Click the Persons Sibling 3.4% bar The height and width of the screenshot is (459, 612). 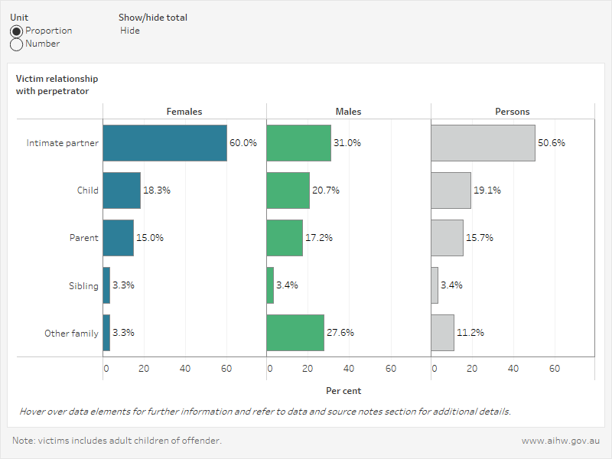click(x=435, y=285)
